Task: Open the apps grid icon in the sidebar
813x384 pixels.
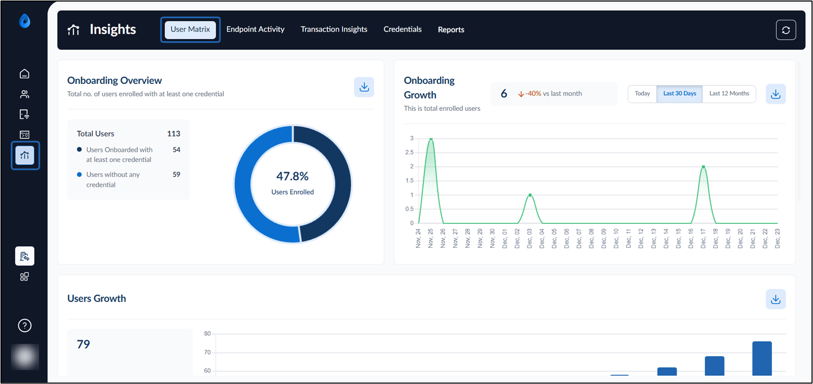Action: pos(24,277)
